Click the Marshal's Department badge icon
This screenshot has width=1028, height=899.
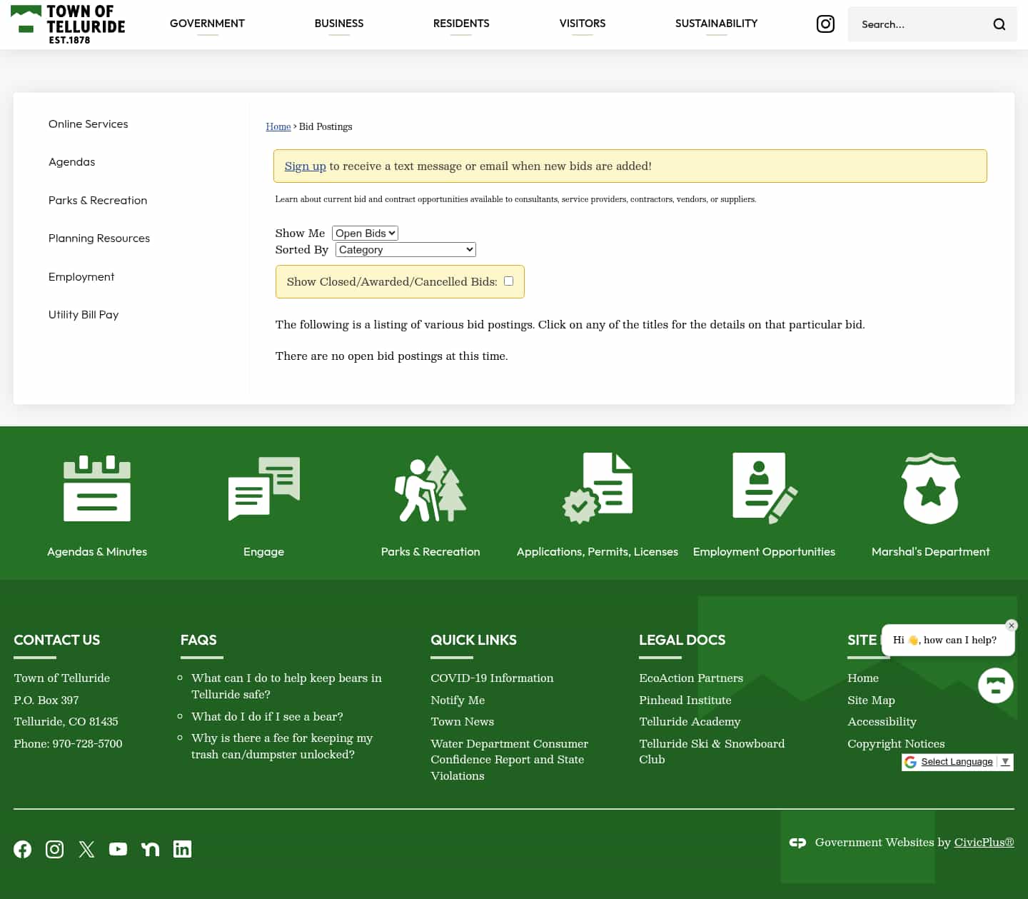coord(930,488)
